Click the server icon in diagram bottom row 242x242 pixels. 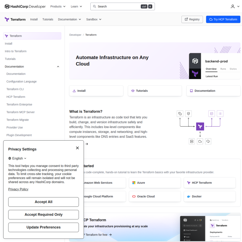(192, 141)
